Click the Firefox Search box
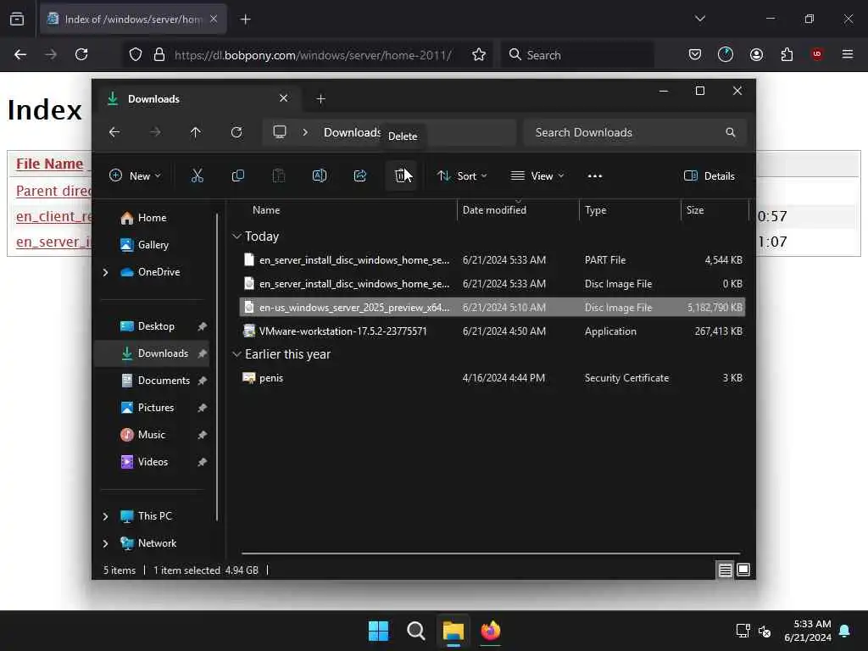Viewport: 868px width, 651px height. click(578, 55)
